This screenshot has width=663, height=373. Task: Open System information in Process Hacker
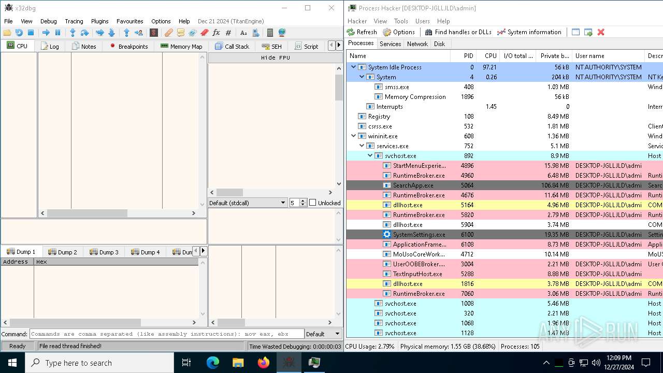pos(529,32)
